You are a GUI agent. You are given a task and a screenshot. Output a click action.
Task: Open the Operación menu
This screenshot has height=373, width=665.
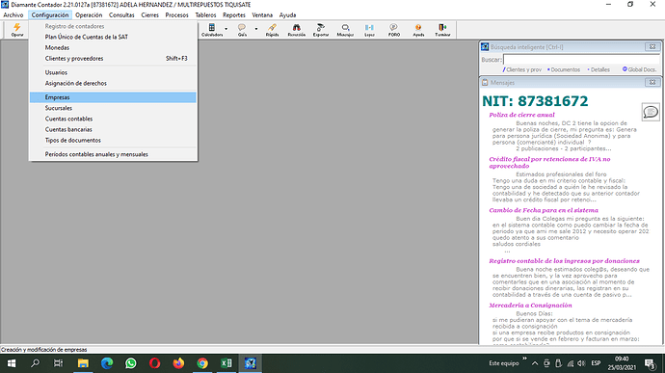(89, 14)
